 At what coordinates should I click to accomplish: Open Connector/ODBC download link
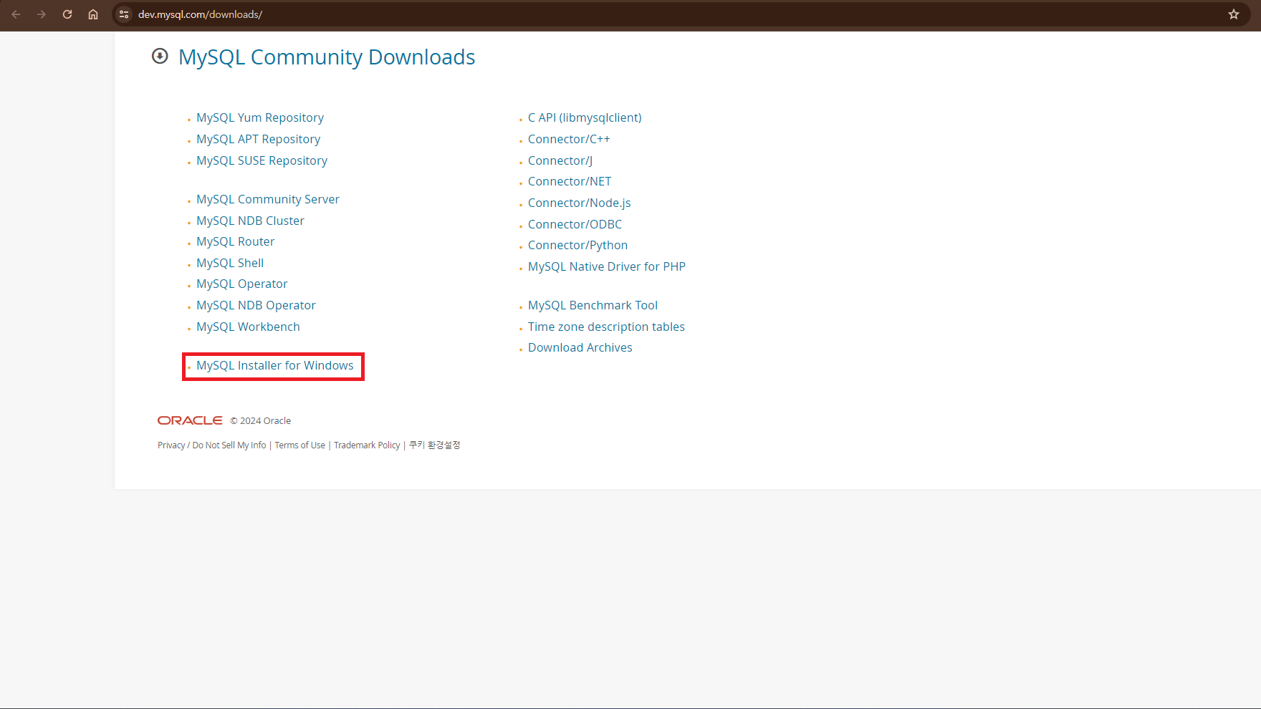pos(575,224)
